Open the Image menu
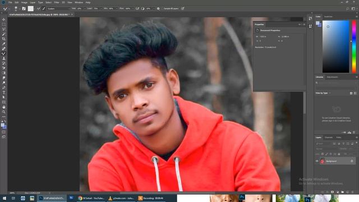This screenshot has width=359, height=202. tap(24, 2)
